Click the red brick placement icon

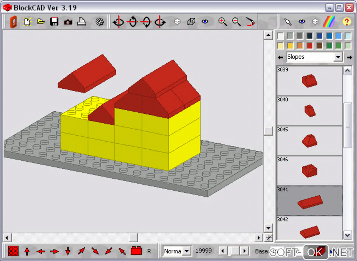(x=136, y=251)
